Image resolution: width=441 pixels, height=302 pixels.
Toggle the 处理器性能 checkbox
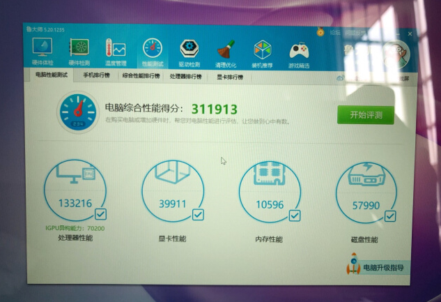[100, 214]
